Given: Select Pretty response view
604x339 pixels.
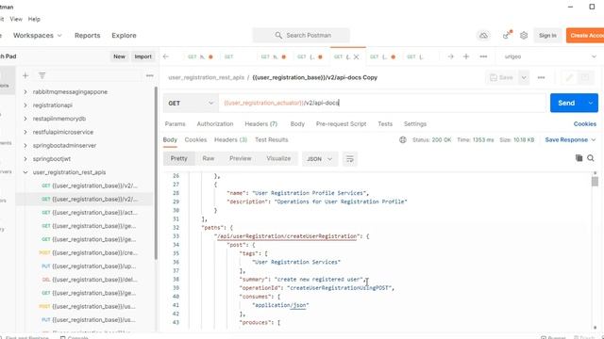Looking at the screenshot, I should click(178, 159).
